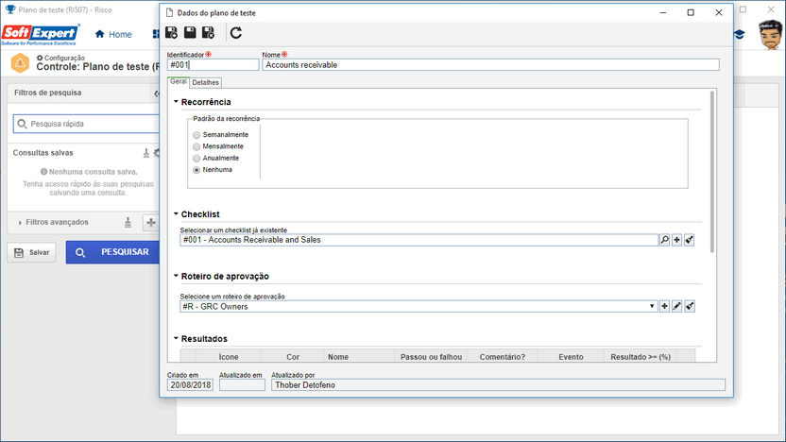
Task: Switch to the Geral tab
Action: (x=179, y=81)
